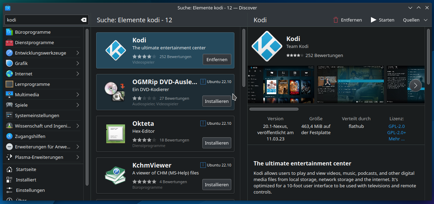
Task: Click the Discover app icon in titlebar
Action: click(x=8, y=8)
